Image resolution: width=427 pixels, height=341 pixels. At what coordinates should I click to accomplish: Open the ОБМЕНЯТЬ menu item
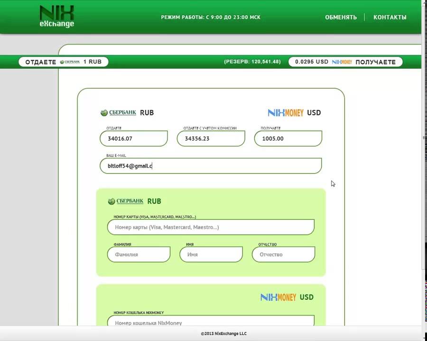[x=341, y=18]
